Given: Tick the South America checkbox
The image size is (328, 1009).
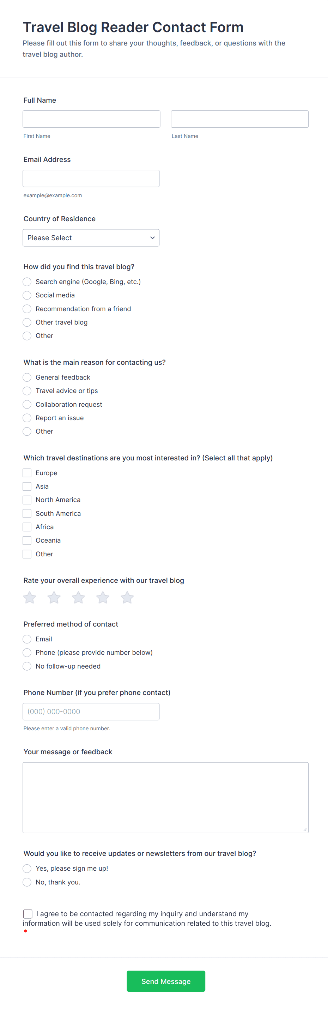Looking at the screenshot, I should [x=27, y=514].
